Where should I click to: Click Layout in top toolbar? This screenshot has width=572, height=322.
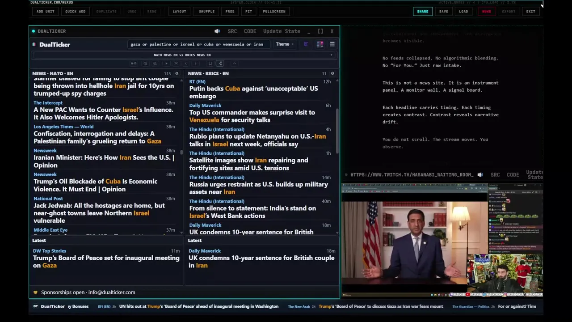click(x=179, y=12)
